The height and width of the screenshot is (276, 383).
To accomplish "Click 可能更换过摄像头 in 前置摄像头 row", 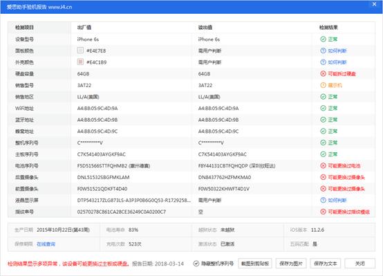I will click(346, 189).
